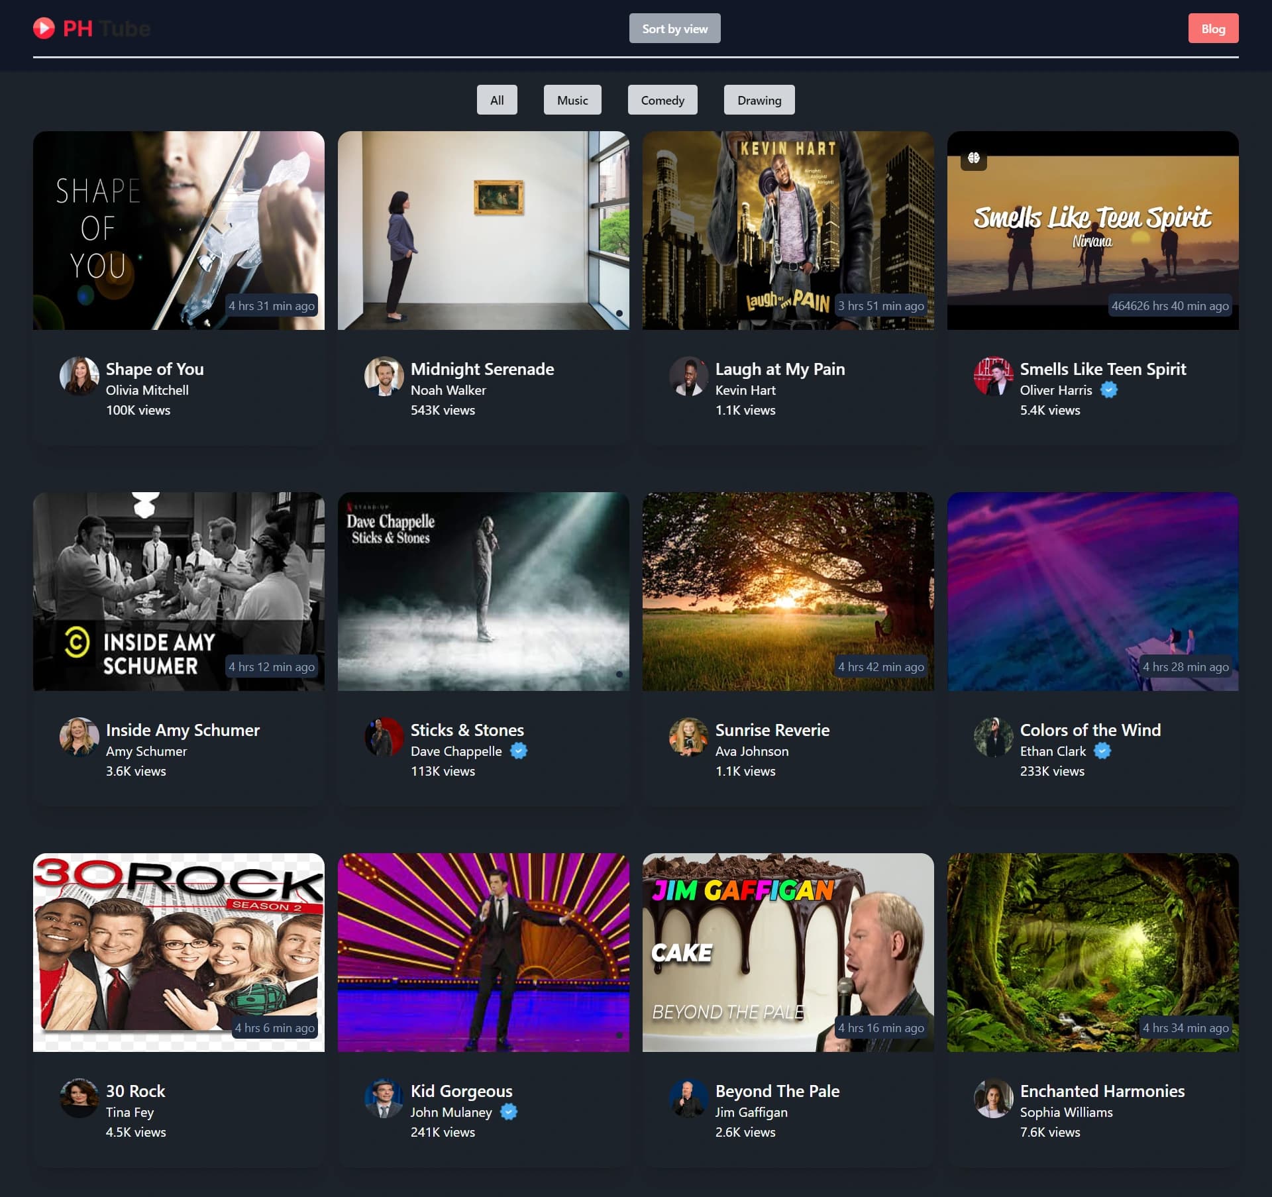Show all video categories

click(x=497, y=100)
